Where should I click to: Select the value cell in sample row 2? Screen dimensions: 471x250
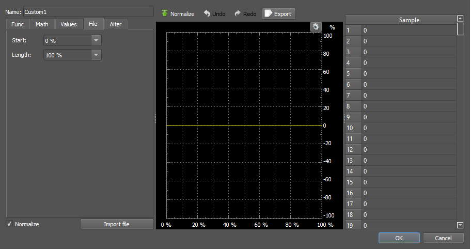(x=409, y=41)
